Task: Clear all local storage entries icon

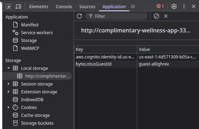Action: (x=156, y=16)
